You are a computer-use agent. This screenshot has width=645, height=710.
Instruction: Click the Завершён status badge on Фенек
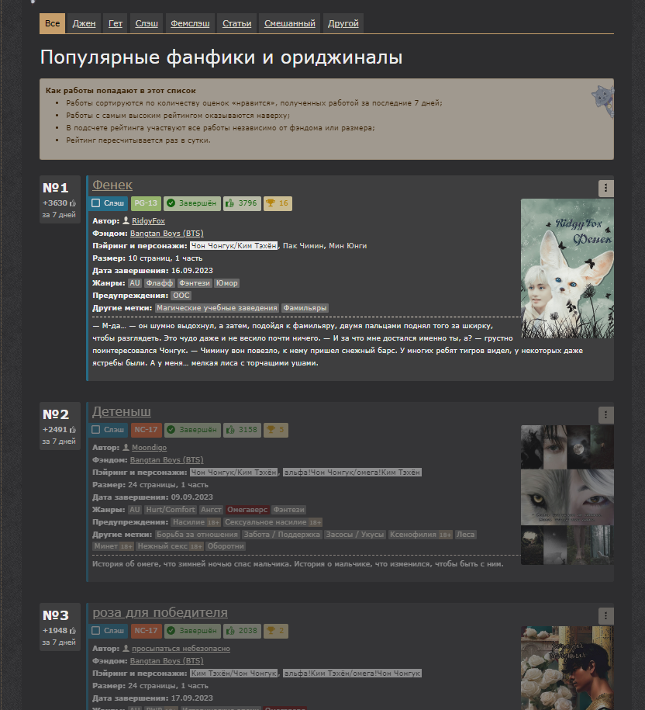tap(192, 203)
